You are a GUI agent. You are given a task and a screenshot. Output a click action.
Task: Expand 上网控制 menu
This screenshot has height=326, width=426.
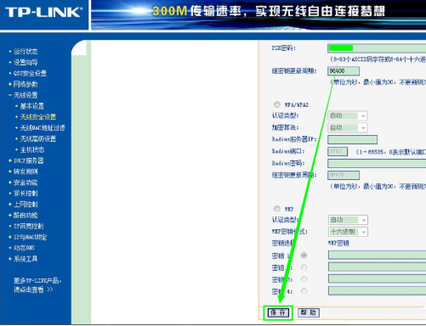(x=26, y=205)
